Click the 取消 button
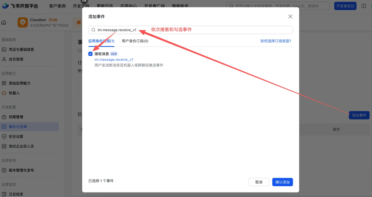 click(x=259, y=182)
